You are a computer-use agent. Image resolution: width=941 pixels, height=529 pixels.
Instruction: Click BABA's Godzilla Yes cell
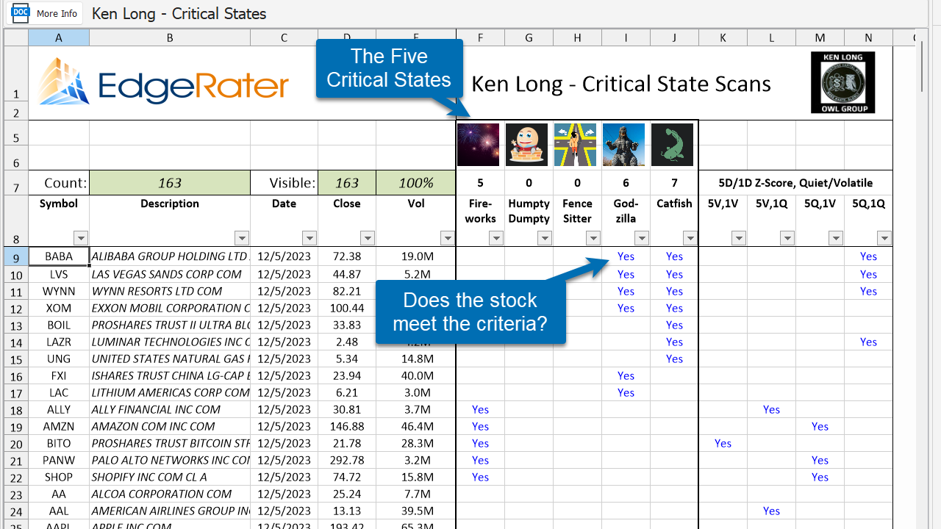click(x=626, y=256)
